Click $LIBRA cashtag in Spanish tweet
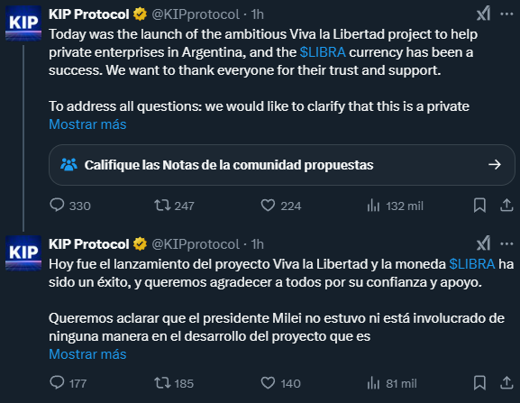520x403 pixels. 472,264
